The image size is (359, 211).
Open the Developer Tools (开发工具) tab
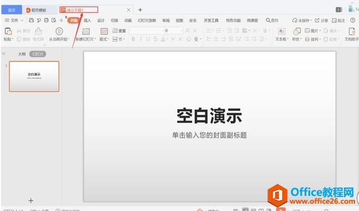pos(211,20)
